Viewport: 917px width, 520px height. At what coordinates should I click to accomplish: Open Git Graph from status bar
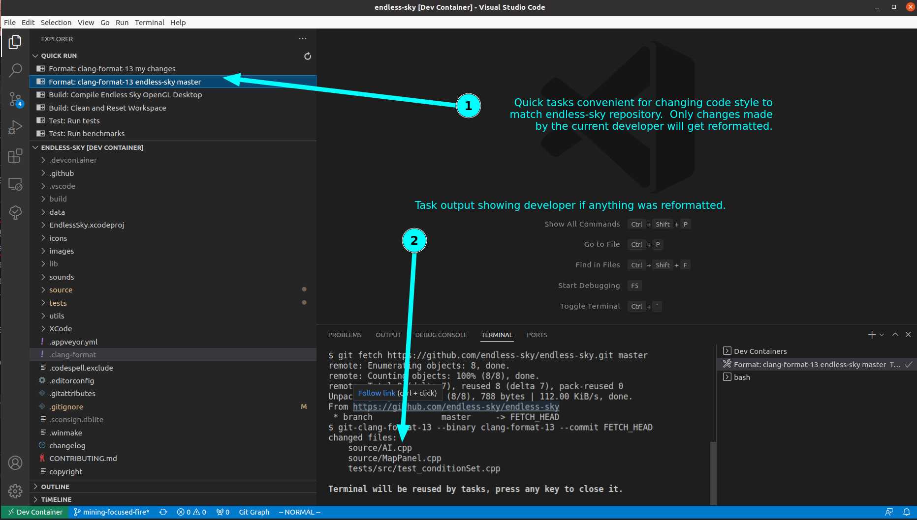(x=254, y=512)
